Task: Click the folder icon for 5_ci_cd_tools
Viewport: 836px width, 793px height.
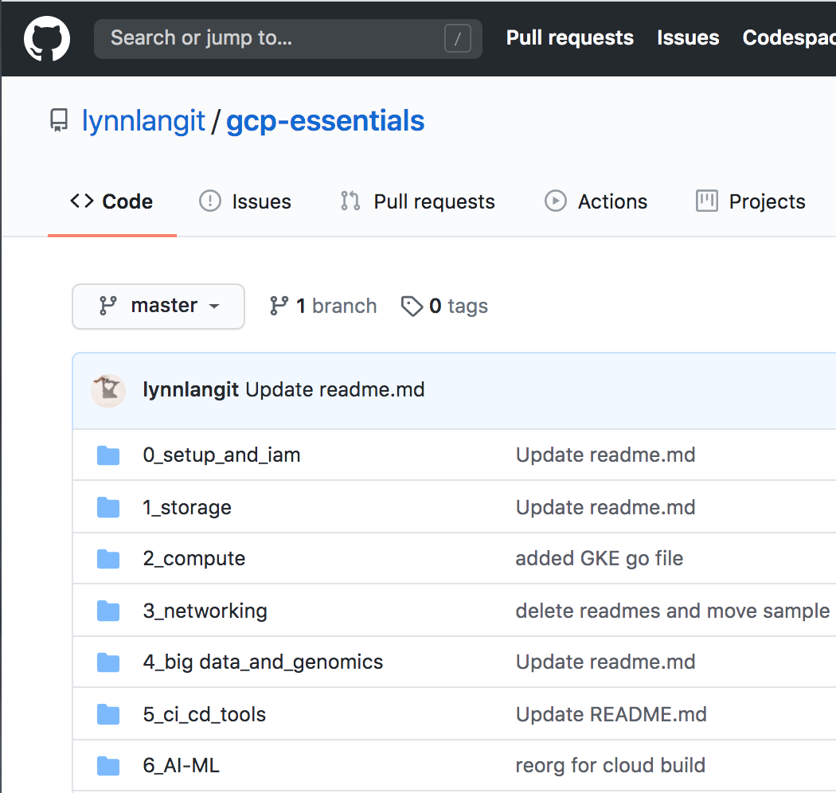Action: coord(108,715)
